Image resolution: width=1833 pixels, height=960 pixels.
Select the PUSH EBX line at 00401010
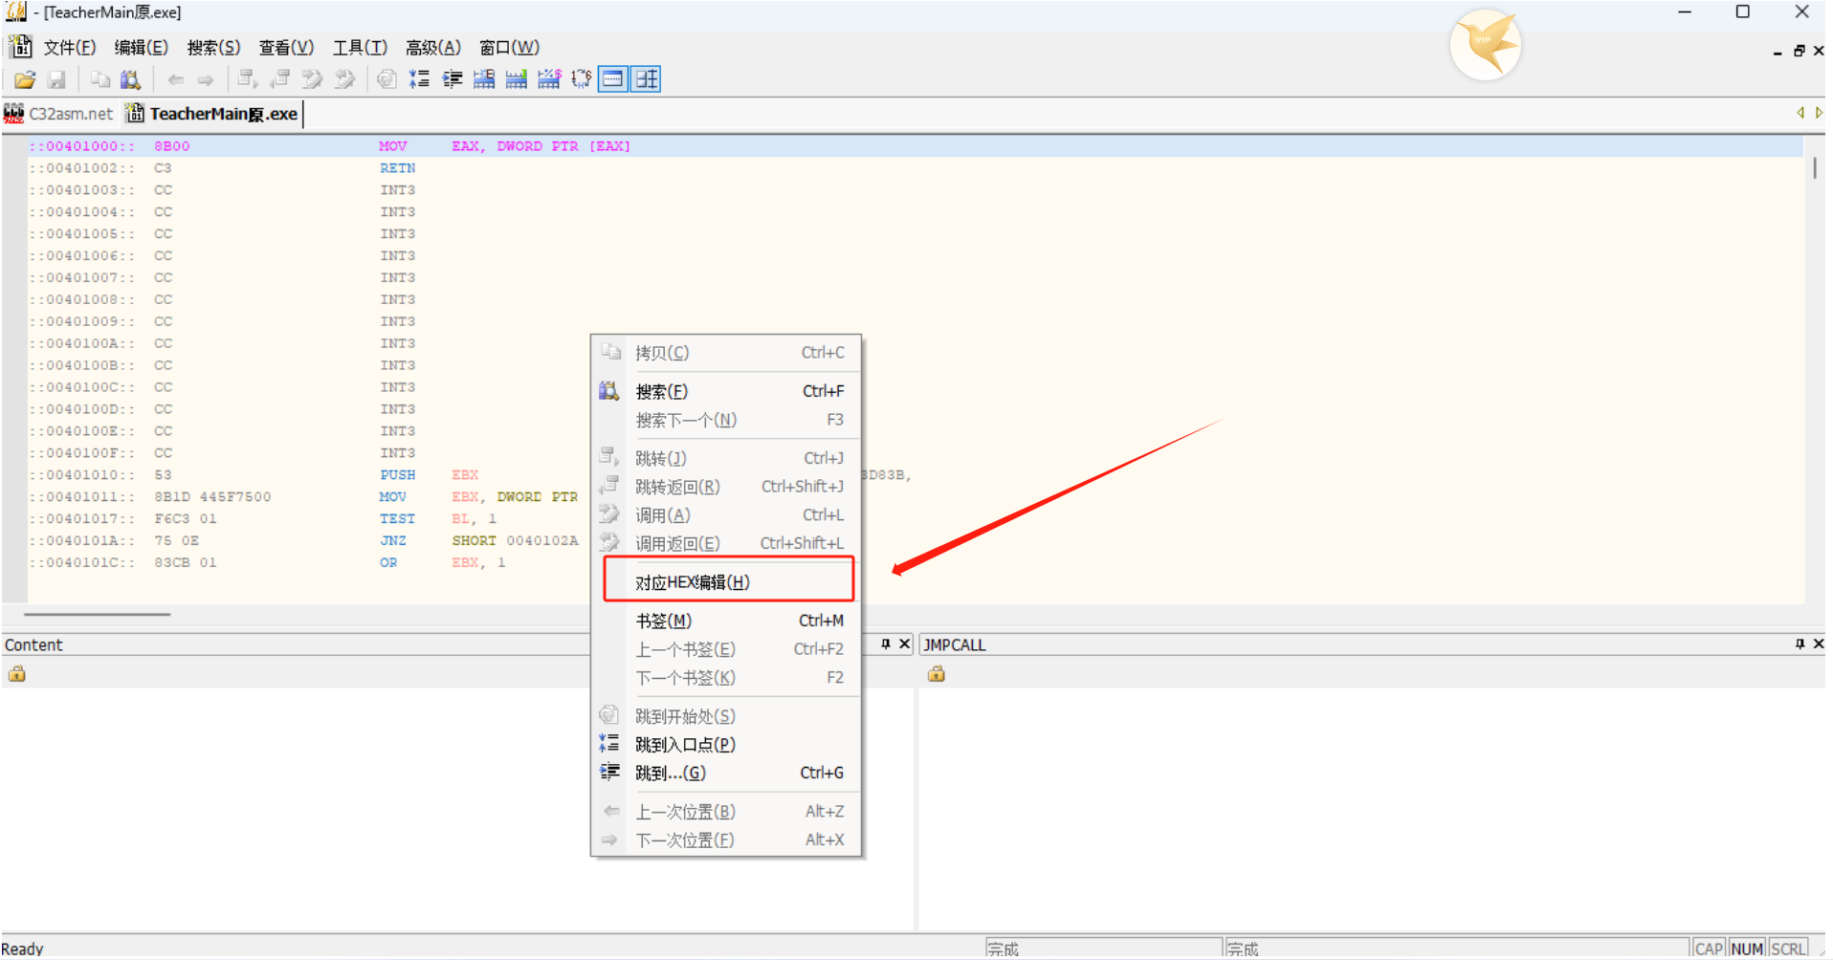click(x=287, y=475)
